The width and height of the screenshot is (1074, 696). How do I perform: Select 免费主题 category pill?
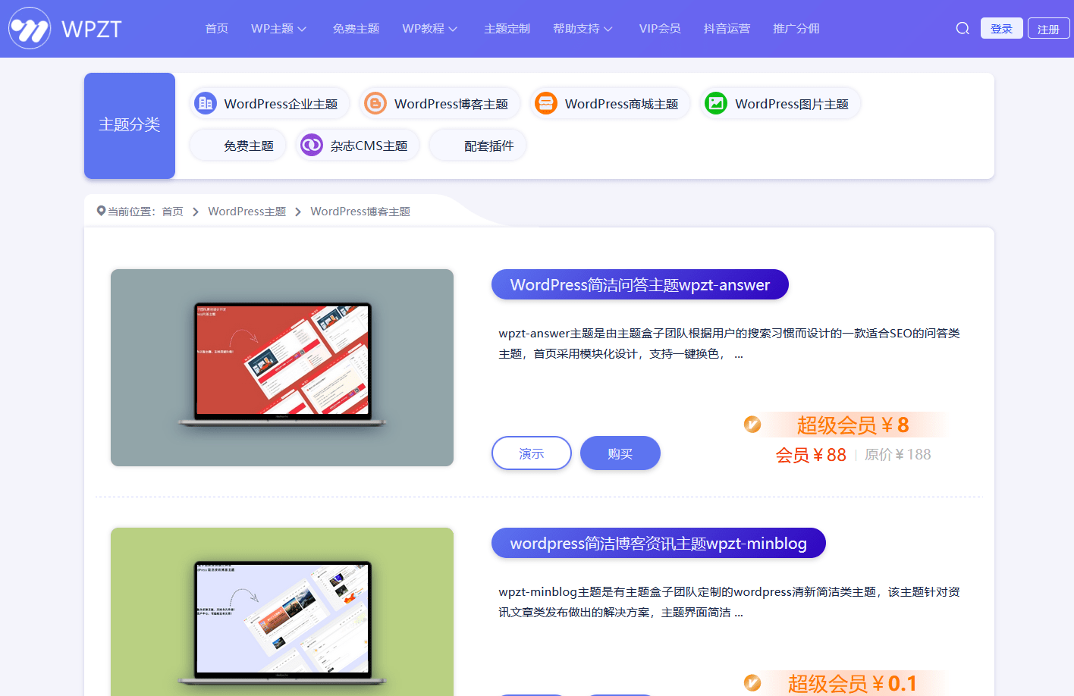(237, 145)
